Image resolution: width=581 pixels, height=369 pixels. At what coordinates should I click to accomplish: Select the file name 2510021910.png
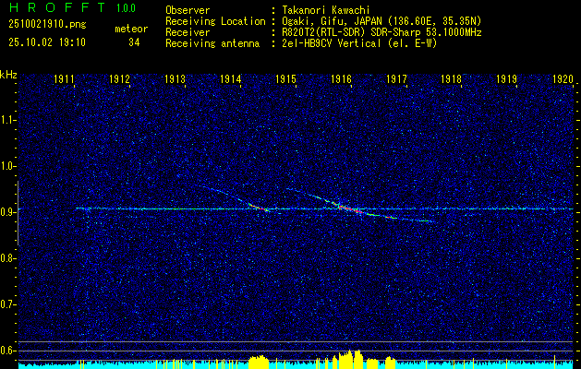pos(47,25)
